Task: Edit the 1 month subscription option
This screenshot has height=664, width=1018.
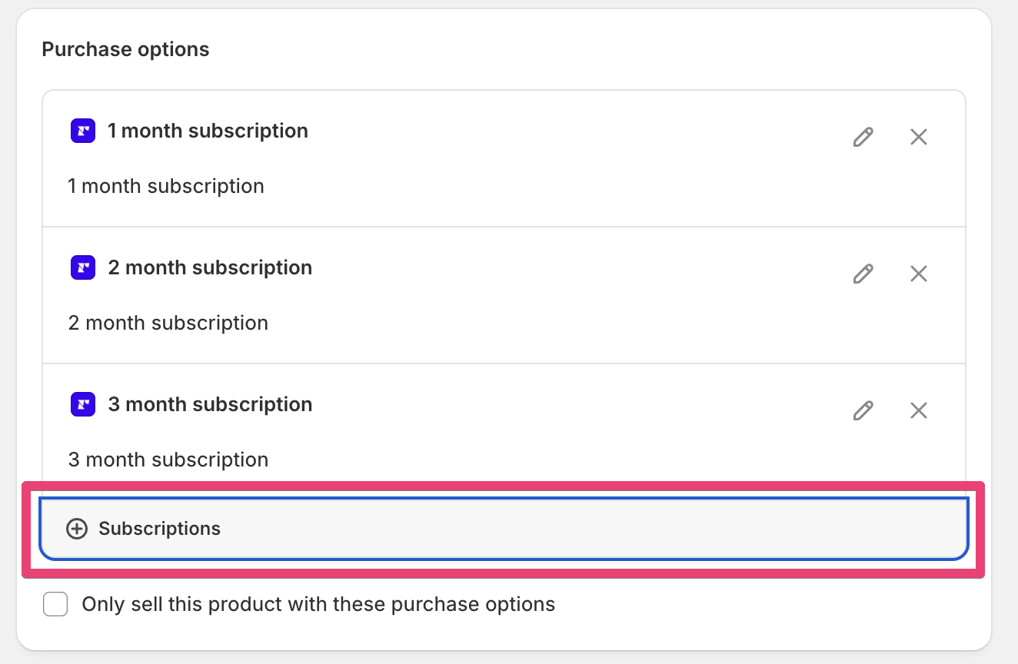Action: pyautogui.click(x=863, y=137)
